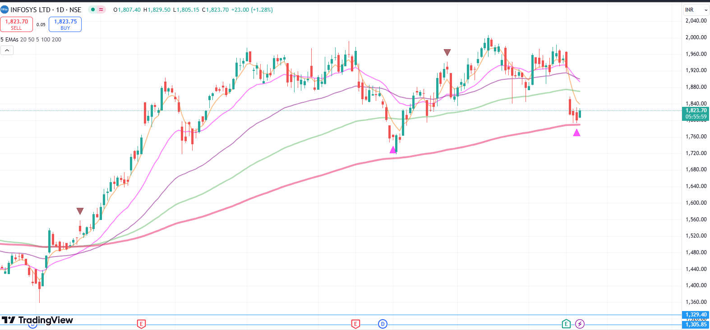Click the current price label 1,823.70 on scale

[696, 110]
